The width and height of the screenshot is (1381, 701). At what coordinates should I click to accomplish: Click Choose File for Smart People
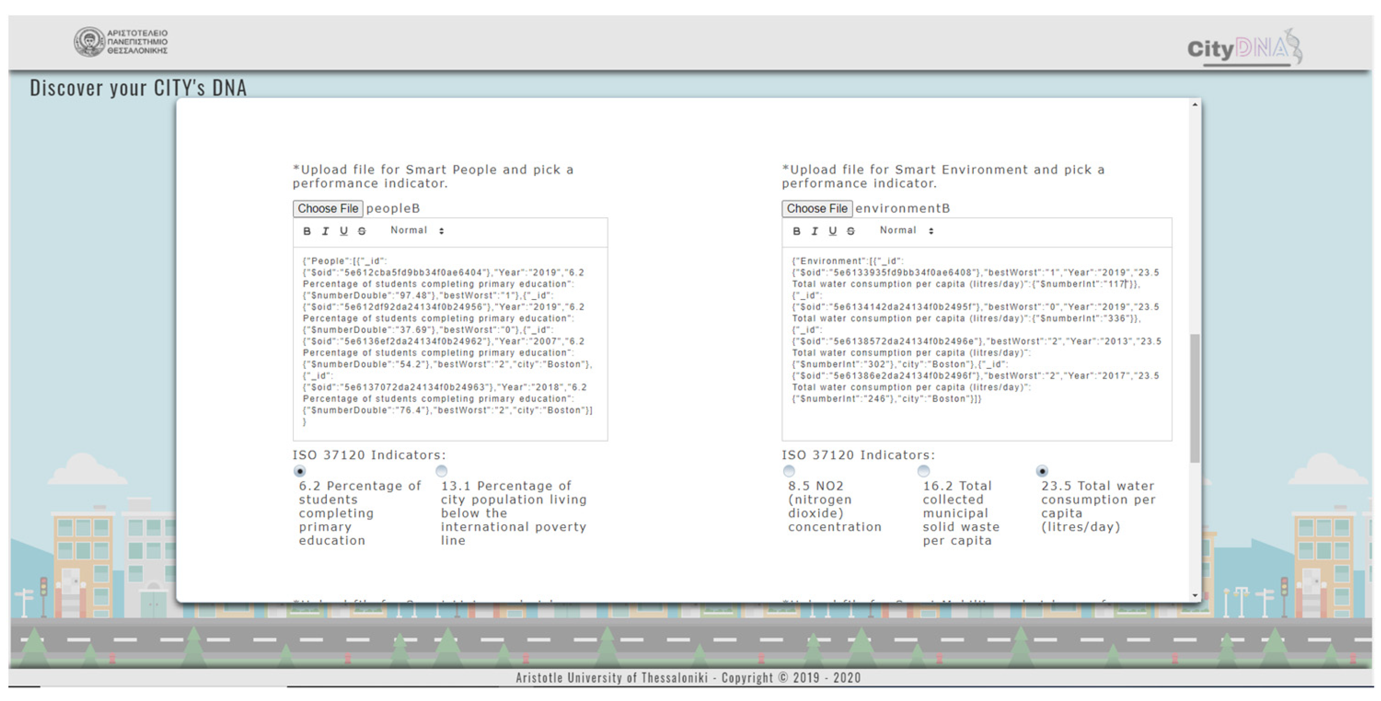pyautogui.click(x=328, y=208)
